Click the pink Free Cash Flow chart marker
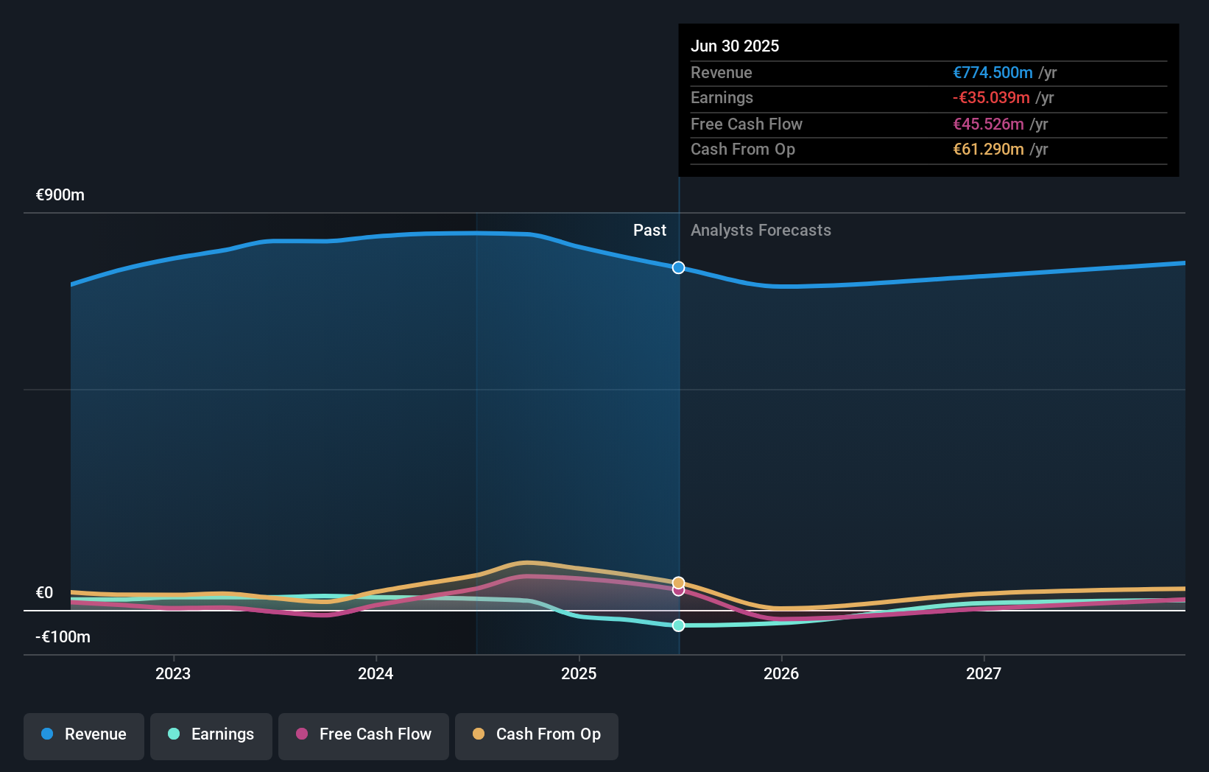 (x=677, y=590)
